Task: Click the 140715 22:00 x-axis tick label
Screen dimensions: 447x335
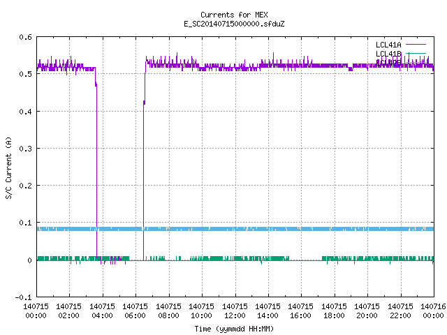Action: (400, 311)
